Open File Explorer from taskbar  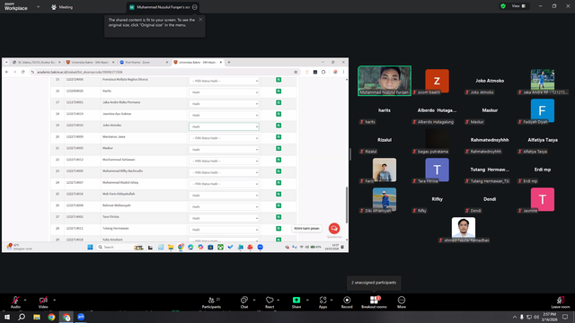37,317
